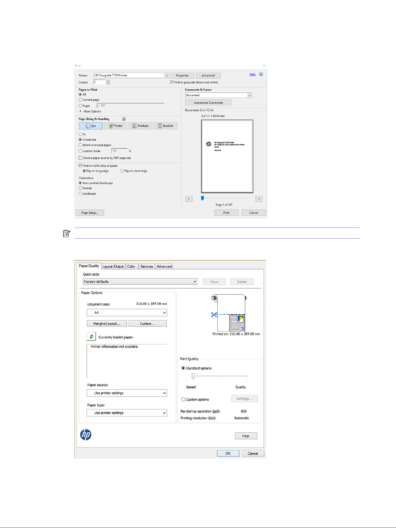The image size is (396, 528).
Task: Switch to the Color tab
Action: tap(131, 266)
